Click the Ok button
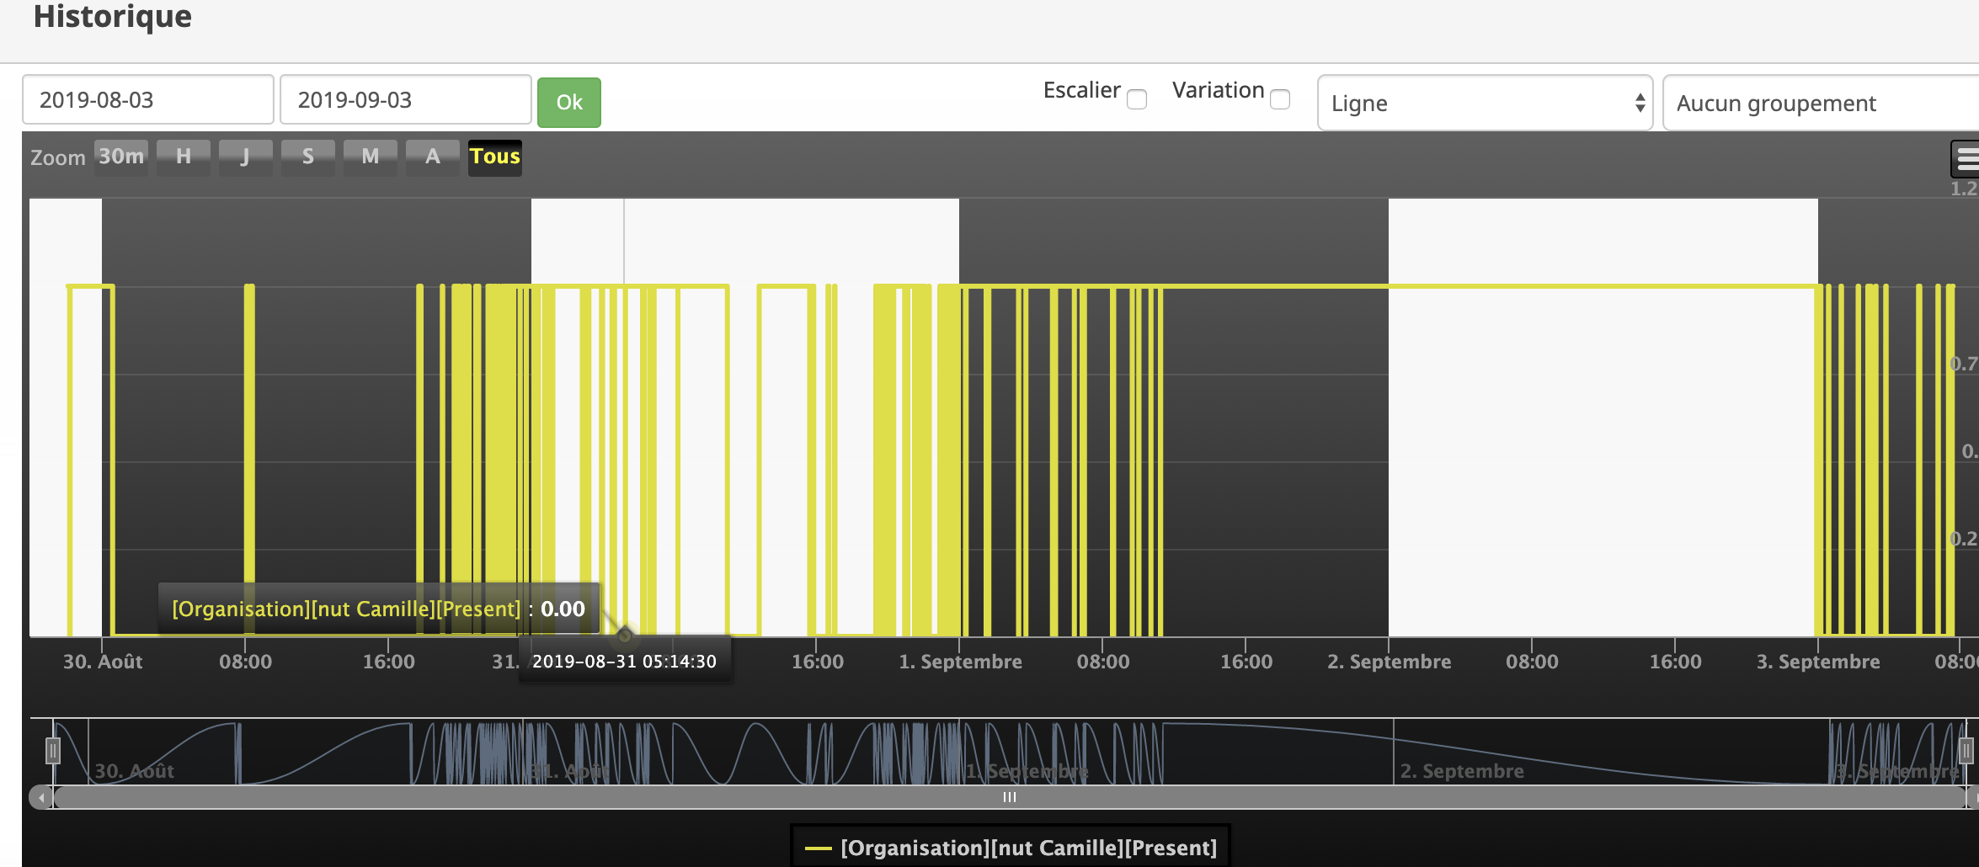Image resolution: width=1979 pixels, height=867 pixels. (x=569, y=103)
